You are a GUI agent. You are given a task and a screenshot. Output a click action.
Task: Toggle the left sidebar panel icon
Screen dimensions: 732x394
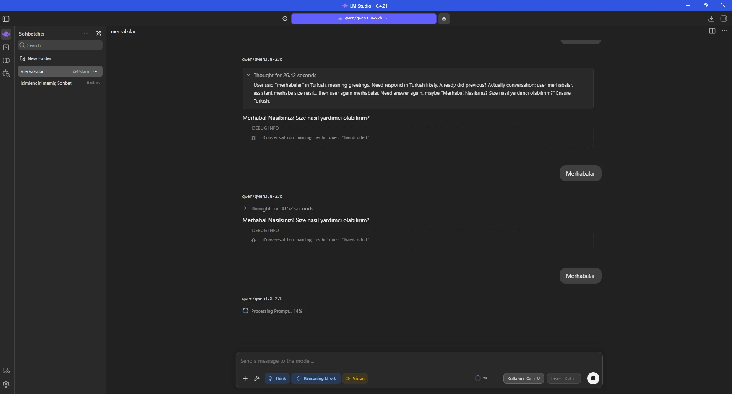[6, 19]
